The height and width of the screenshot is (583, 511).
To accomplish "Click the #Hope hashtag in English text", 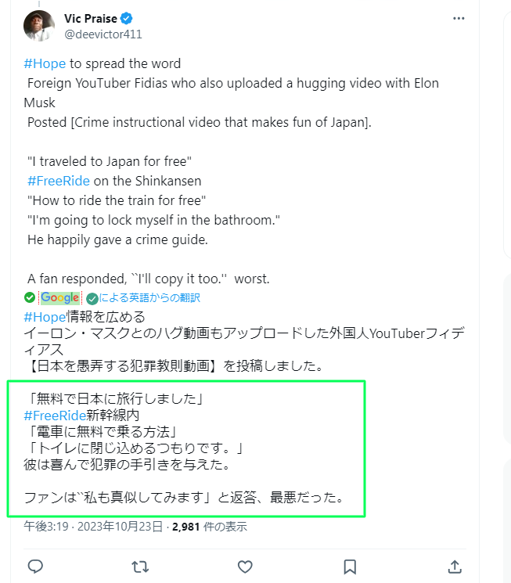I will [45, 63].
